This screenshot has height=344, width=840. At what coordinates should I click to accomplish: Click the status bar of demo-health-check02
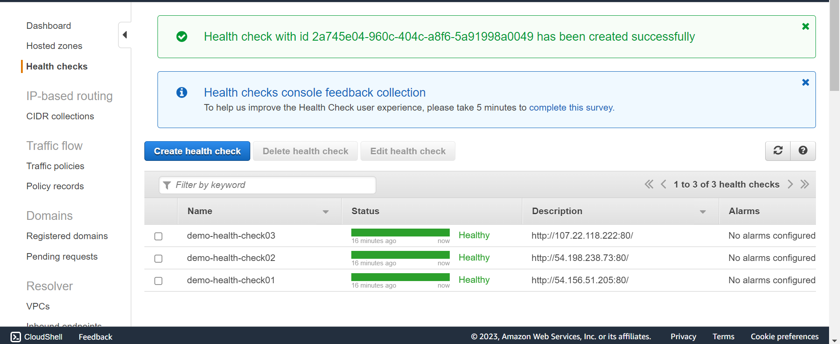400,255
